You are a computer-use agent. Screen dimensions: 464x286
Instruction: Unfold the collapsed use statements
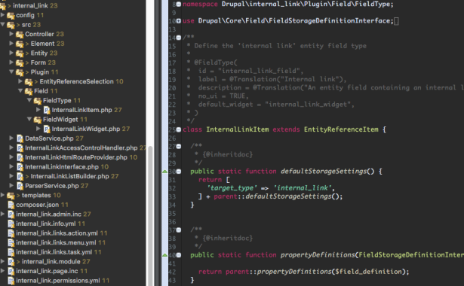179,21
